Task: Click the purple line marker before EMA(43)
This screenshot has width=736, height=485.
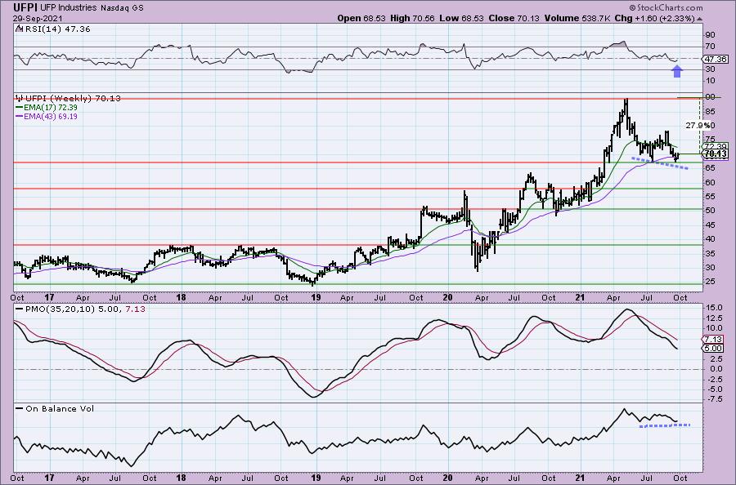Action: tap(20, 116)
